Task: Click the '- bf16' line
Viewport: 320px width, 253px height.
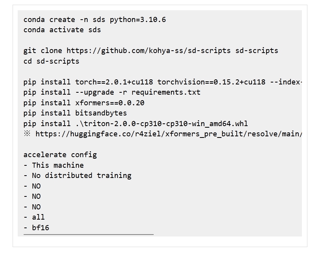Action: coord(36,228)
